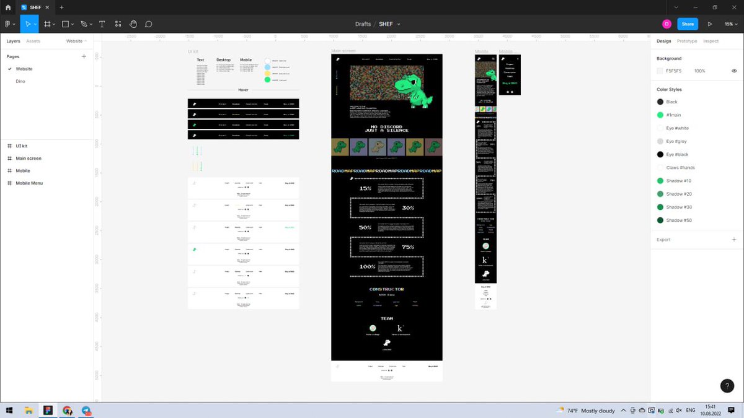Screen dimensions: 744x418
Task: Click the Background color swatch F5F5F5
Action: (x=660, y=71)
